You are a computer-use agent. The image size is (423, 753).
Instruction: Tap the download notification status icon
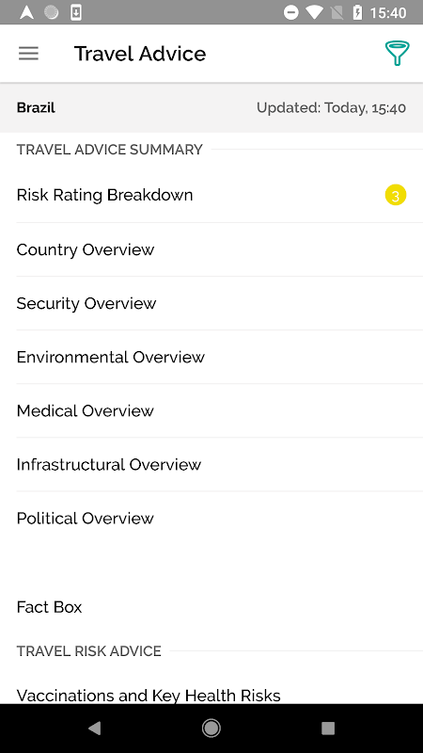point(76,12)
